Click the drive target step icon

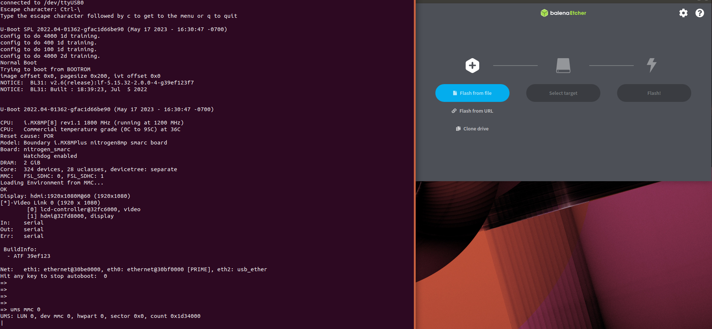(x=563, y=66)
